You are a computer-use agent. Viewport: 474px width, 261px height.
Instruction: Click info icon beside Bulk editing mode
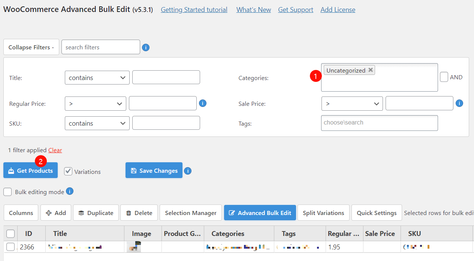(70, 191)
